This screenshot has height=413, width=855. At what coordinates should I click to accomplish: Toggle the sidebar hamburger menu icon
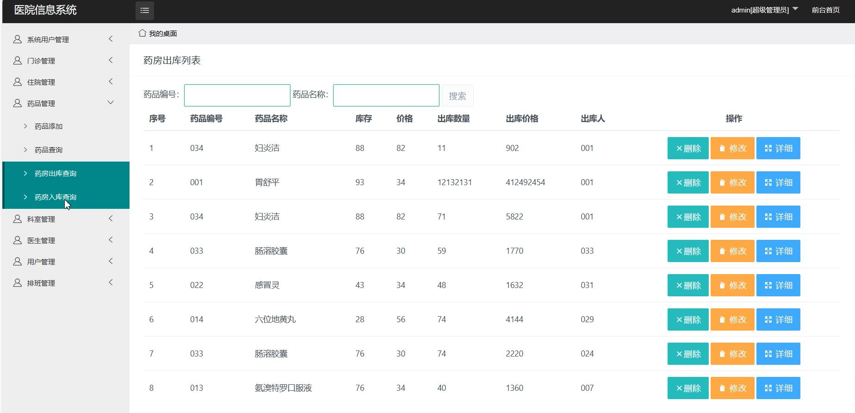point(144,10)
